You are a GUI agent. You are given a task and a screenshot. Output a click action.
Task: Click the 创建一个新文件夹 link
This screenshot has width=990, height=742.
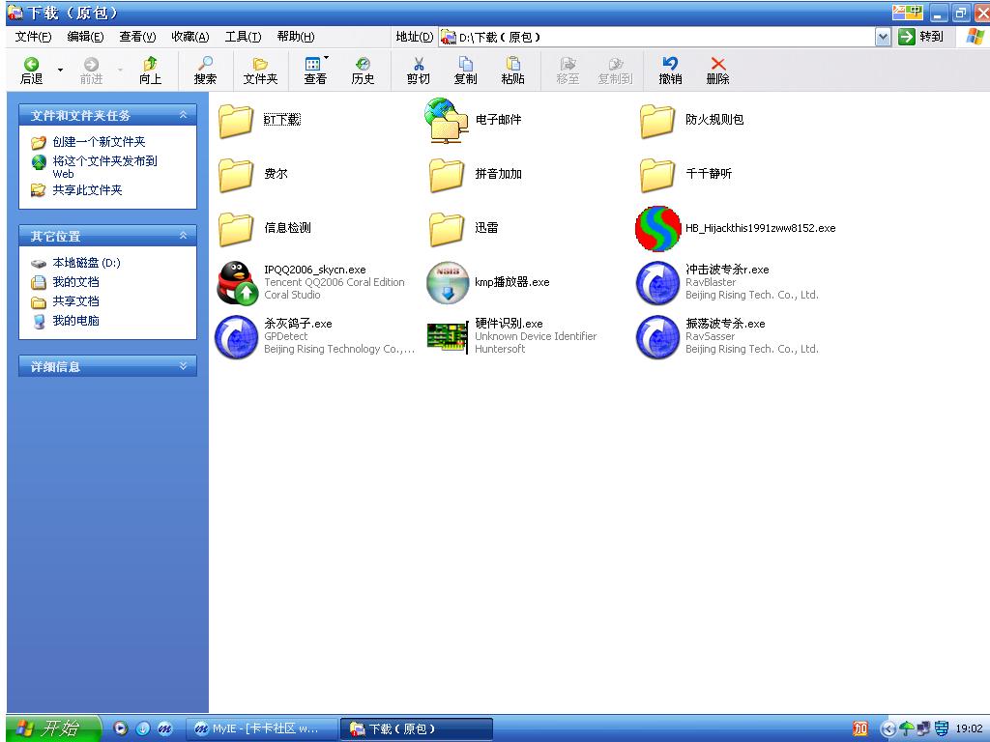(99, 142)
